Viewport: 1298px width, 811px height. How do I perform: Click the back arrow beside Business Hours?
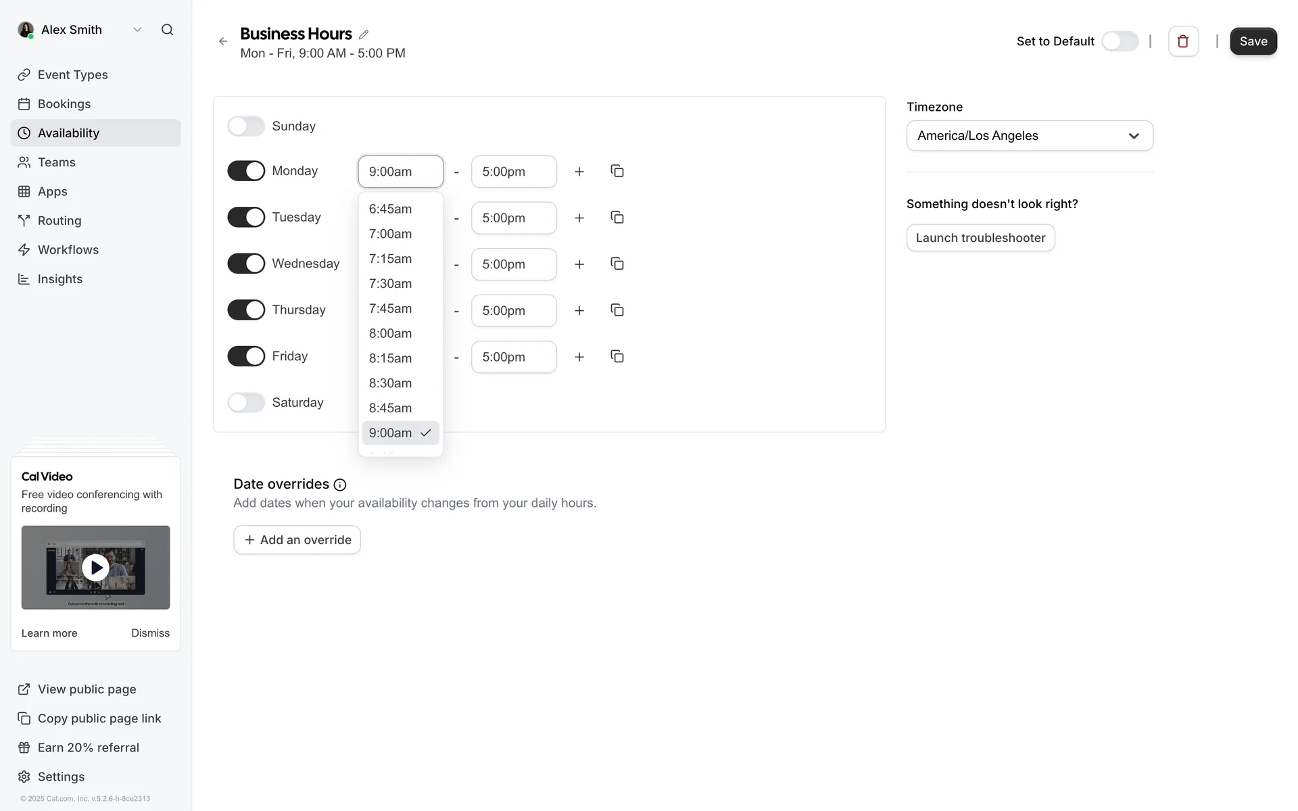(x=223, y=41)
